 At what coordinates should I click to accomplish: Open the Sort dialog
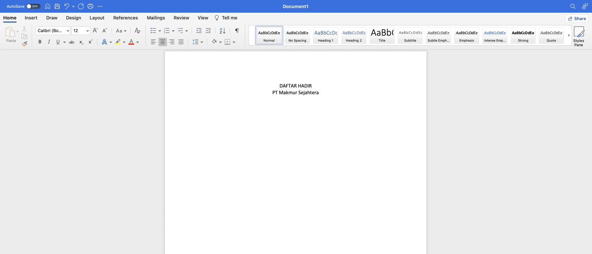[x=222, y=30]
